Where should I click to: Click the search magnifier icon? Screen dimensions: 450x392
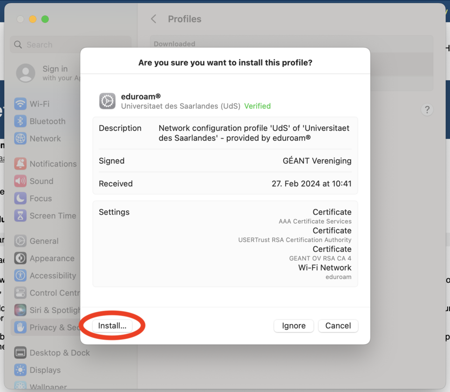pyautogui.click(x=18, y=45)
